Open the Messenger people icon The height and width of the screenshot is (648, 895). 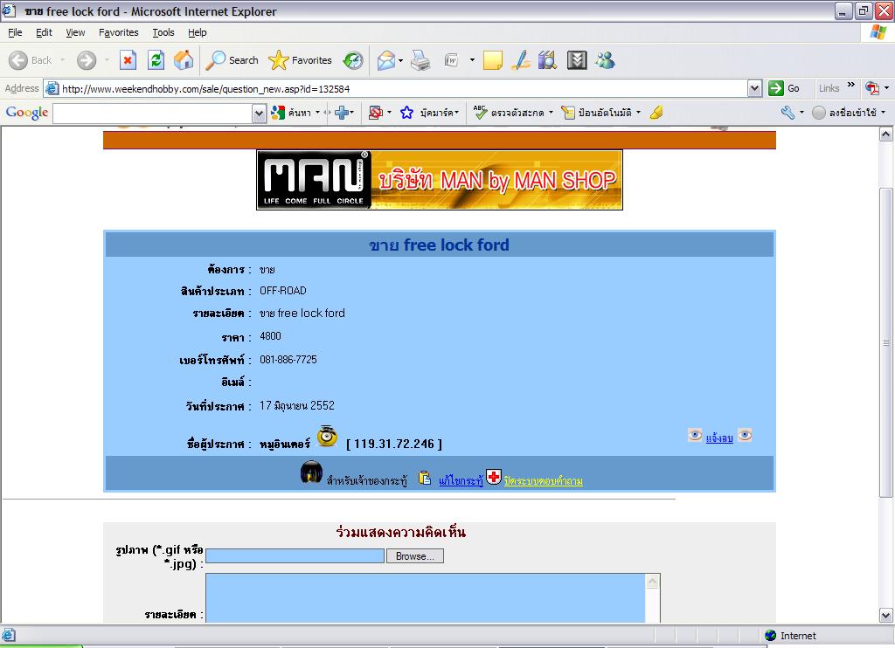[605, 60]
